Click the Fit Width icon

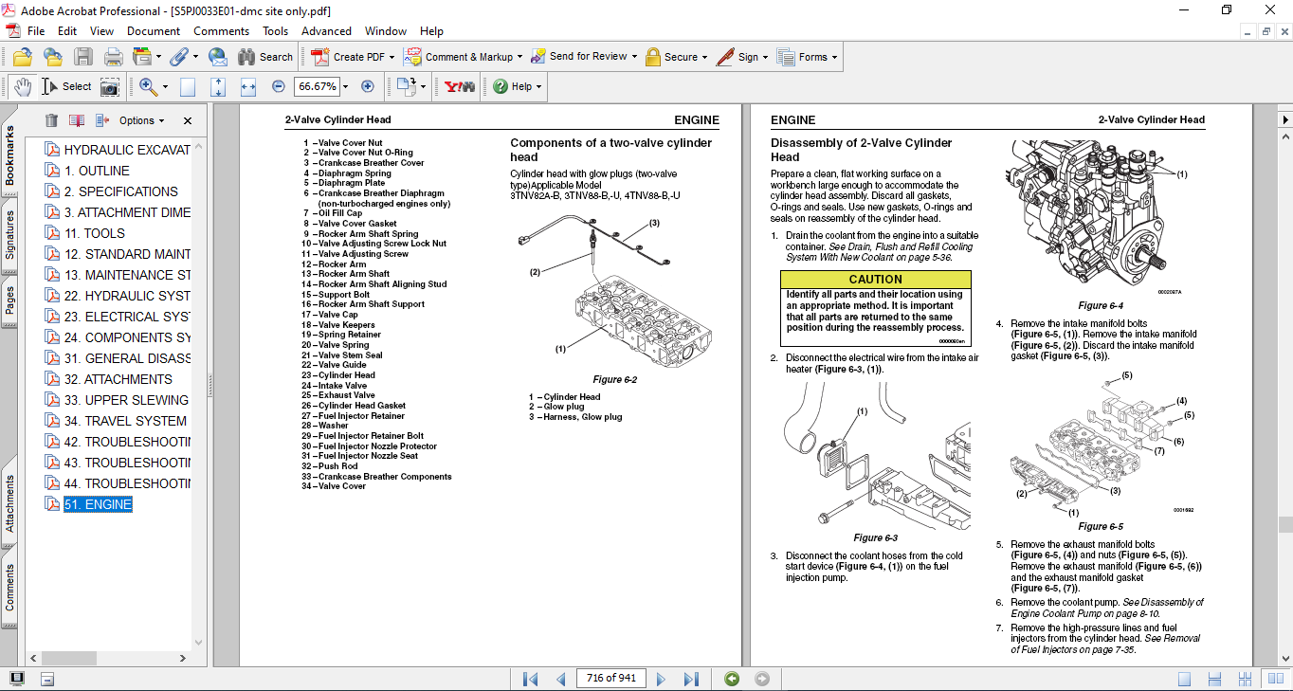click(248, 86)
